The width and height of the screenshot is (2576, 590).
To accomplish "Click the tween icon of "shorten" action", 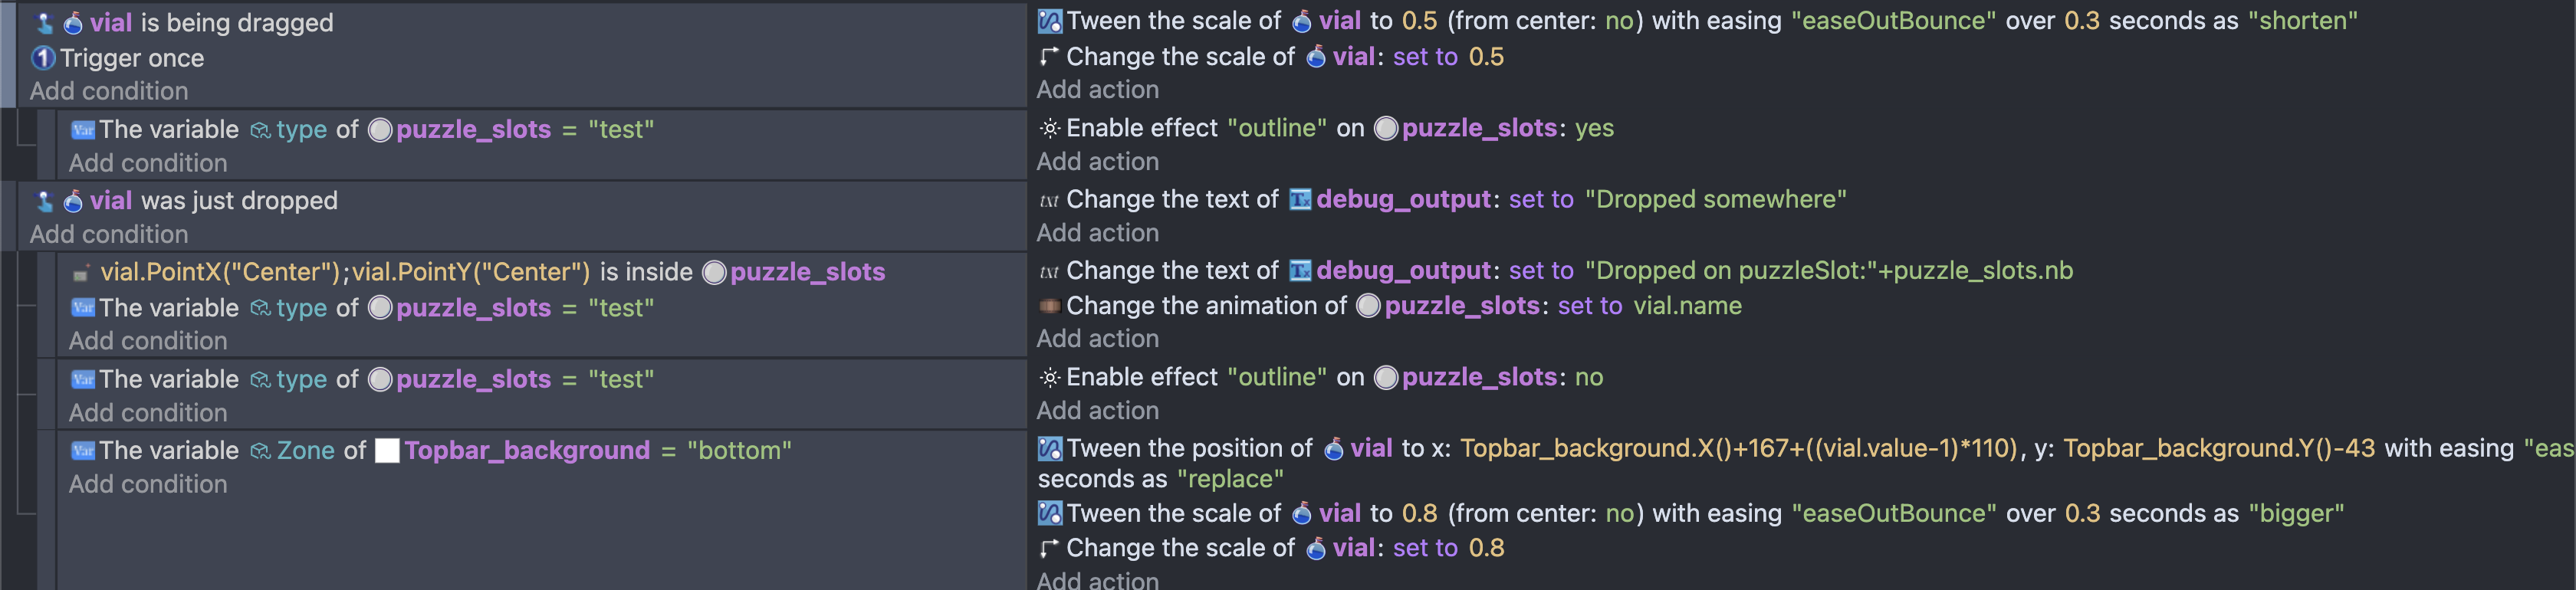I will pyautogui.click(x=1049, y=21).
